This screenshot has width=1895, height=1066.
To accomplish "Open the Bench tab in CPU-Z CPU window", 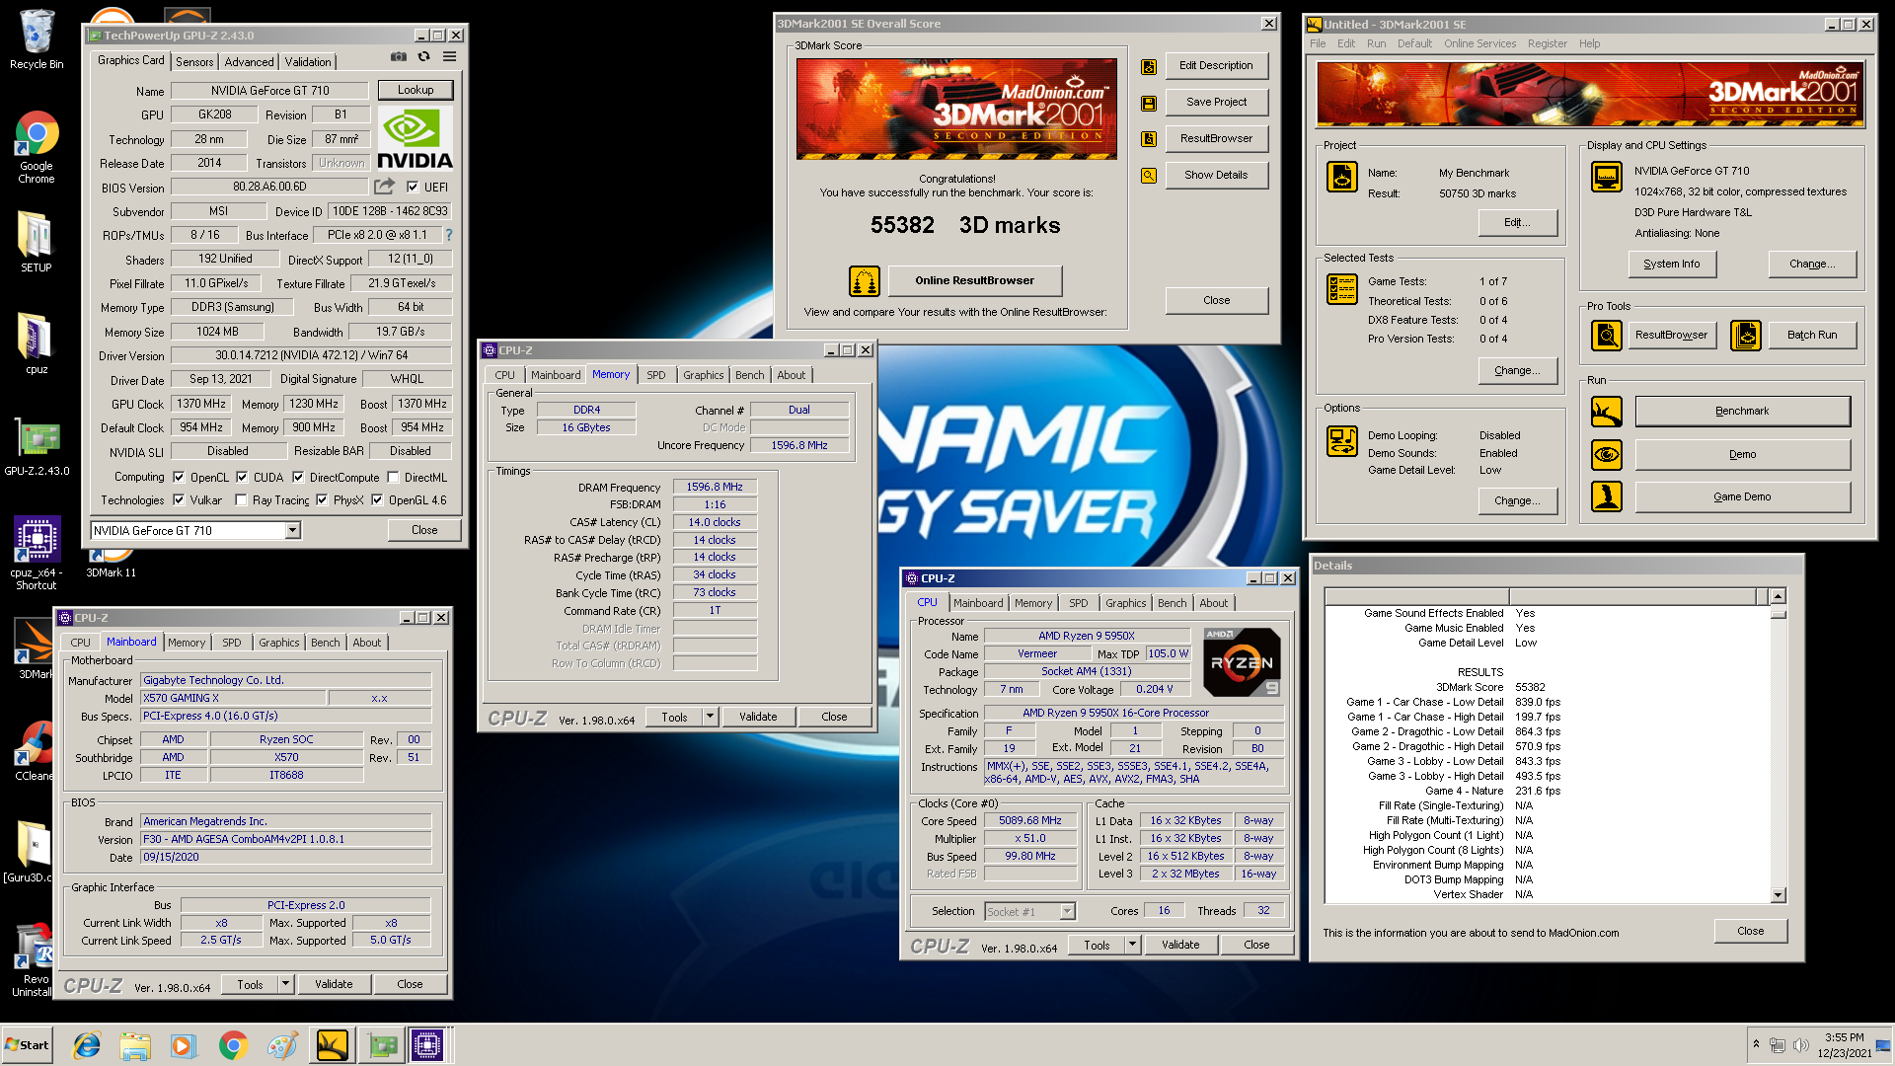I will [1173, 603].
